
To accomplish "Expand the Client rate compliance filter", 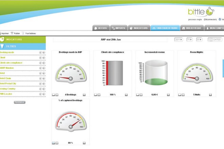I will 44,63.
